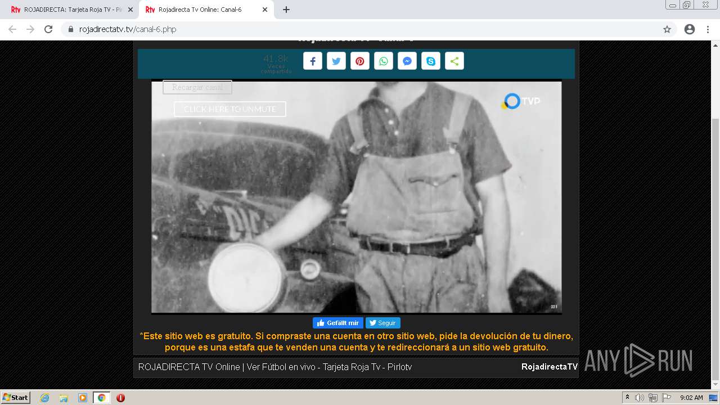720x405 pixels.
Task: Go back to the previous page
Action: (12, 29)
